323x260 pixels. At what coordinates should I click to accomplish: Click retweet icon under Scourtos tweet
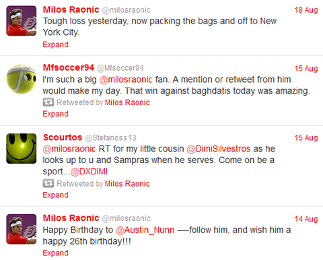48,183
